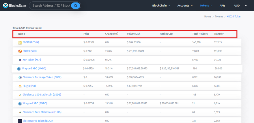
Task: Click the STORX token icon
Action: coord(20,51)
